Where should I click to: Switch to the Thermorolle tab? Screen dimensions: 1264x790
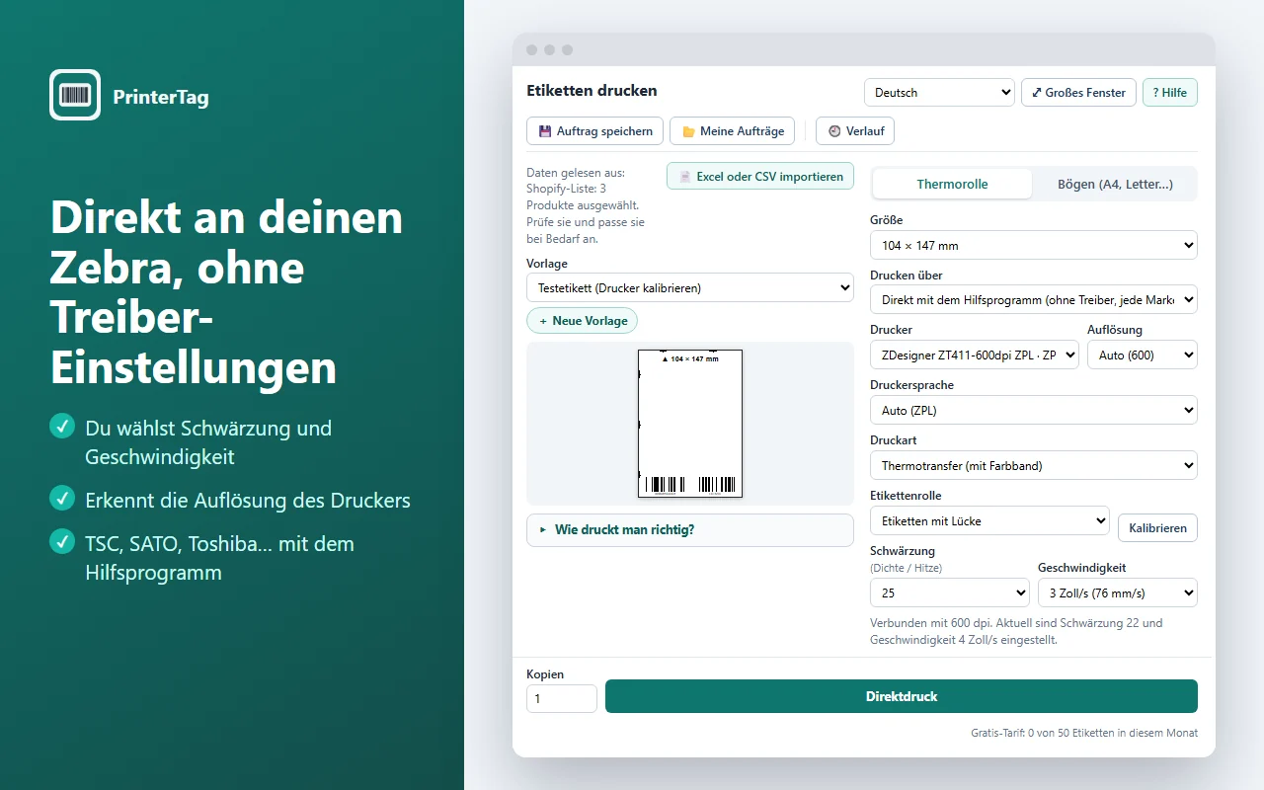click(x=952, y=184)
